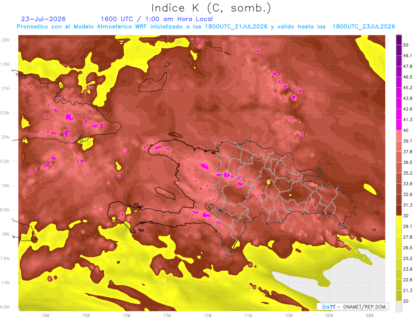Click the '70W' longitude label

click(x=289, y=316)
